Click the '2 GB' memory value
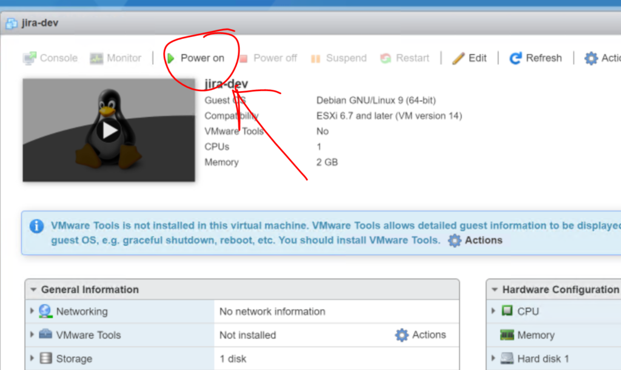 pyautogui.click(x=327, y=162)
